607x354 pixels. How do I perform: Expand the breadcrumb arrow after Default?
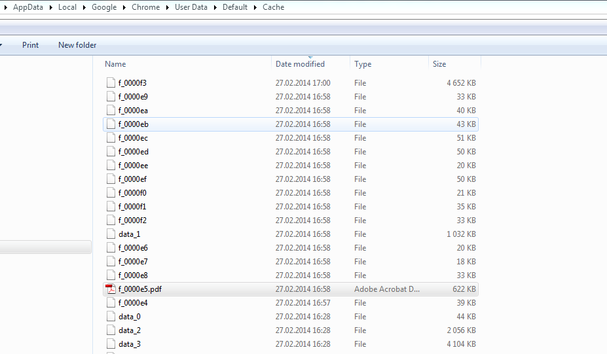coord(255,7)
